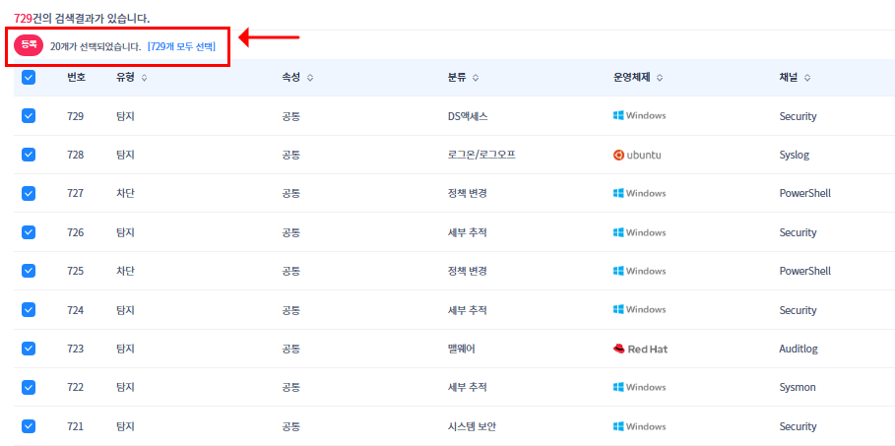
Task: Click the Windows icon in row 729
Action: [x=618, y=116]
